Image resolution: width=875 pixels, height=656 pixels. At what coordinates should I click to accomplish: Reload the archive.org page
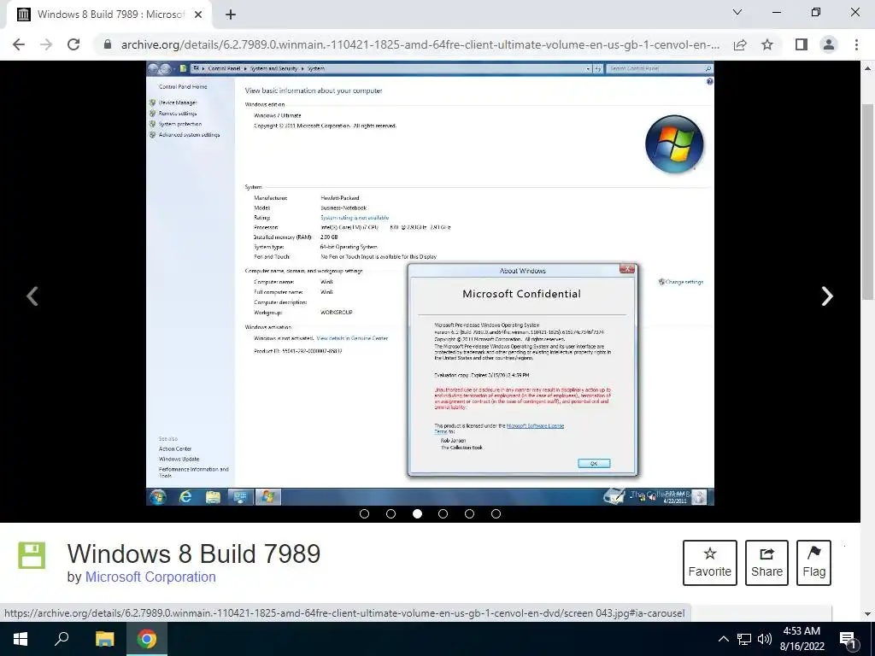coord(73,44)
